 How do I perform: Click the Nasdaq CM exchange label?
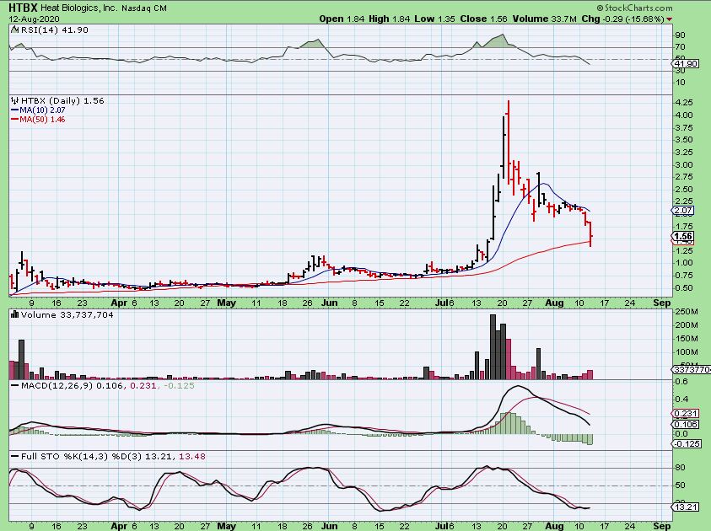pos(143,8)
